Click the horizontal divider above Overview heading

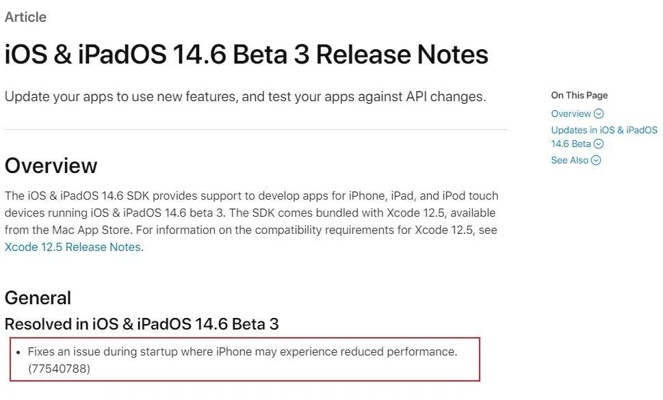255,129
